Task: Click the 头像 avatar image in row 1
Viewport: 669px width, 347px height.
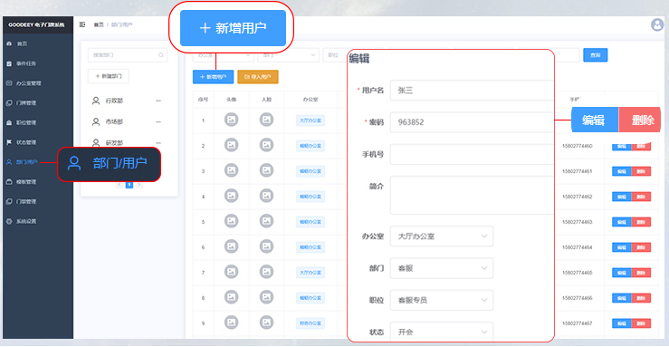Action: tap(231, 120)
